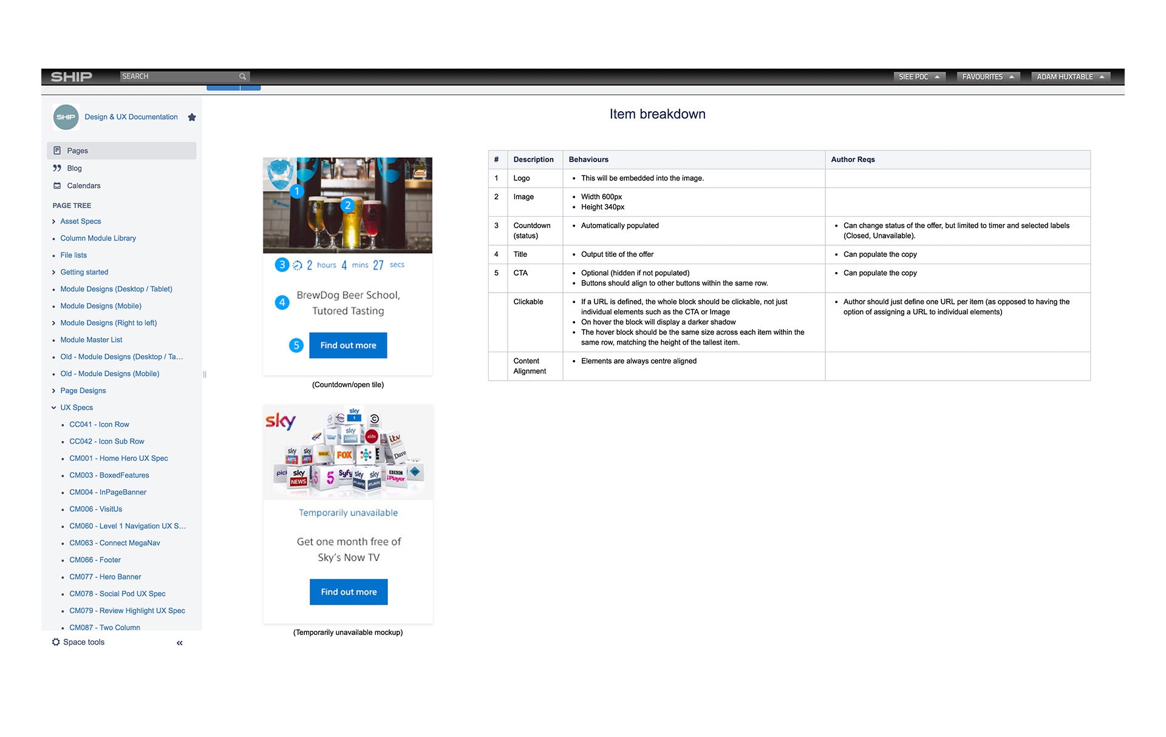1166x737 pixels.
Task: Click the Blog quote-mark icon
Action: click(57, 168)
